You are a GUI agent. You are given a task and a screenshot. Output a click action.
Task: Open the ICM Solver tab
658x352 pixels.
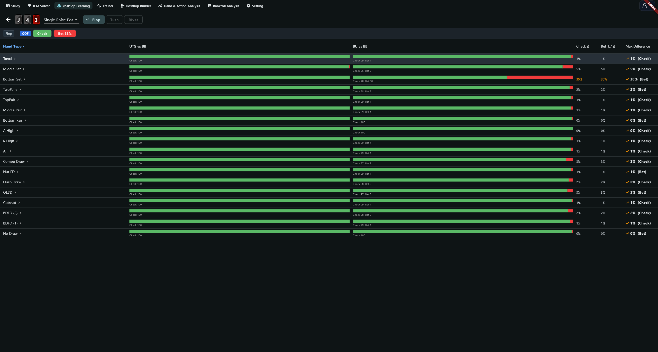click(39, 6)
